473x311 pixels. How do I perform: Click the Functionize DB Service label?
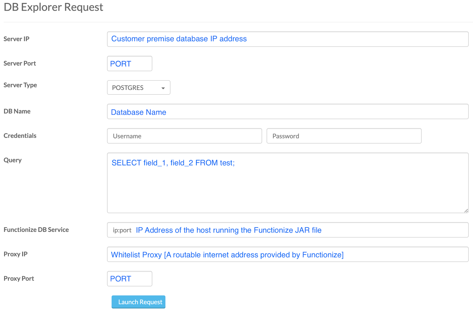click(x=36, y=229)
